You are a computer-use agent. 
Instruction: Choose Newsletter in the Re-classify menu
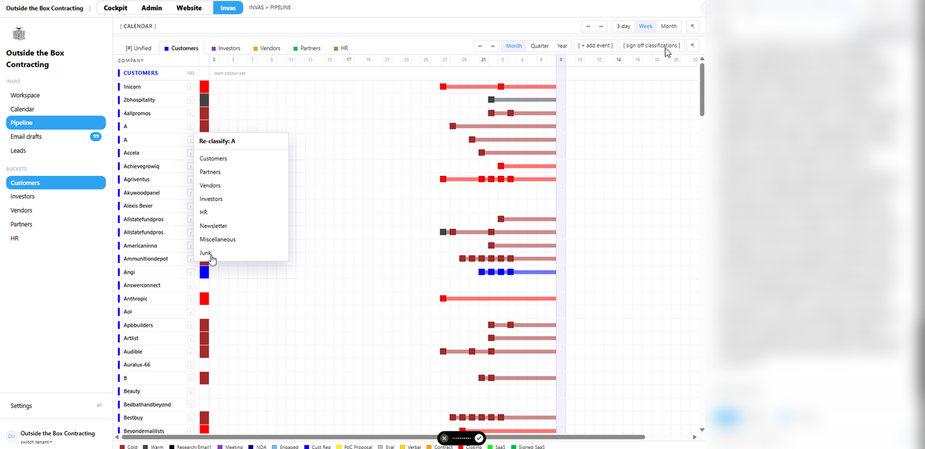point(241,225)
